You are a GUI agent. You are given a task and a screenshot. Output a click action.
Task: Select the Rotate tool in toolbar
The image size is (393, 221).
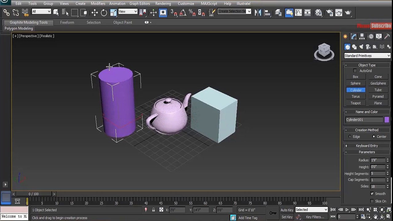click(x=104, y=13)
